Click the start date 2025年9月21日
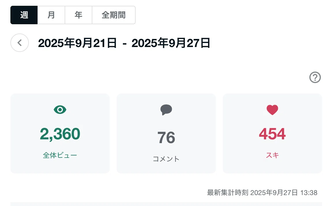Screen dimensions: 333x206 77,43
